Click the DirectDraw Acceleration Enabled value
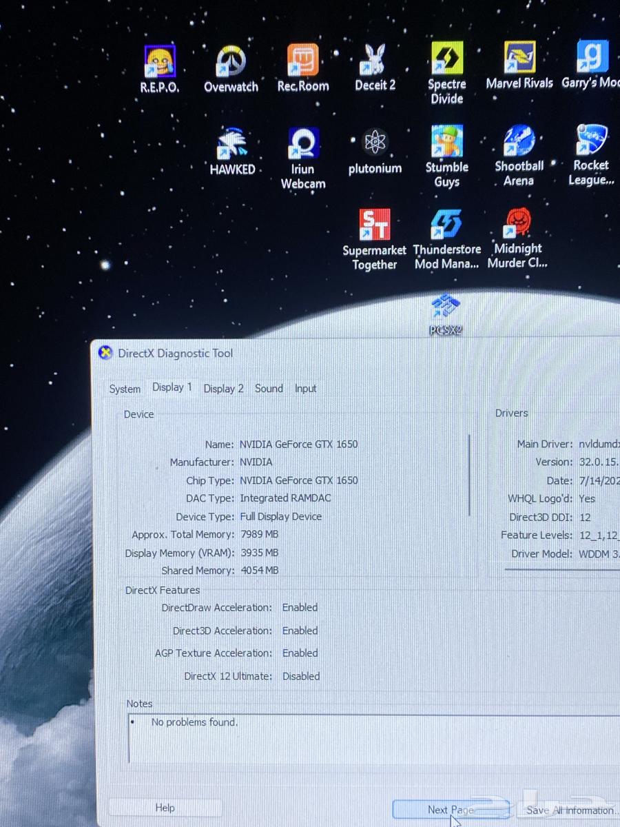620x827 pixels. click(x=300, y=608)
